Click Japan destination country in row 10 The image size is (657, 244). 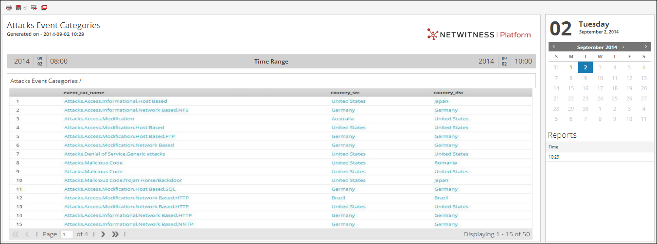point(442,180)
